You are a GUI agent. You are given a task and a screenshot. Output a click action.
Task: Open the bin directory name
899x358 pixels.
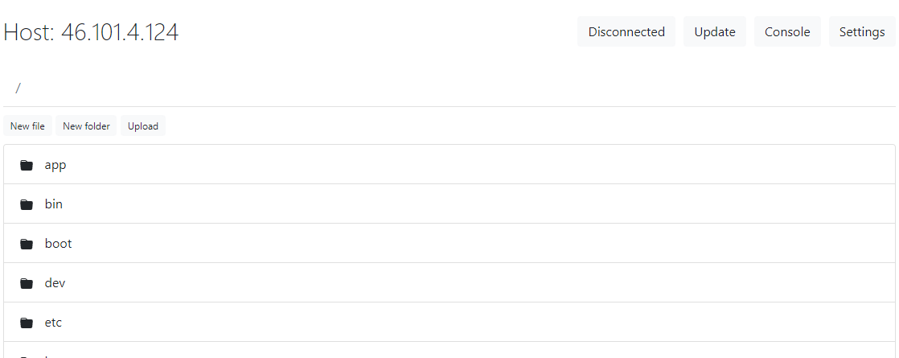click(54, 204)
